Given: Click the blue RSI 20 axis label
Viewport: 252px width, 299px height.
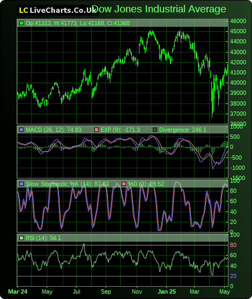Looking at the screenshot, I should 233,276.
